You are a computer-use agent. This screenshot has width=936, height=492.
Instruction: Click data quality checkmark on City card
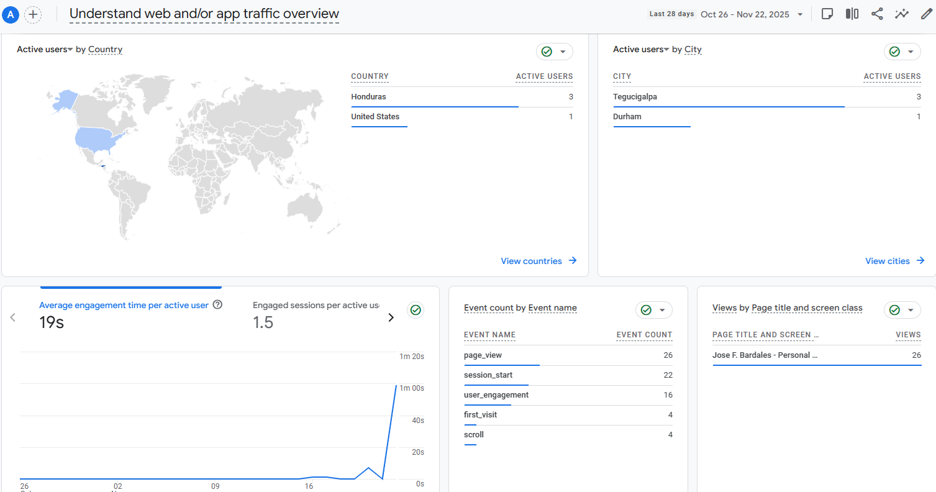895,52
